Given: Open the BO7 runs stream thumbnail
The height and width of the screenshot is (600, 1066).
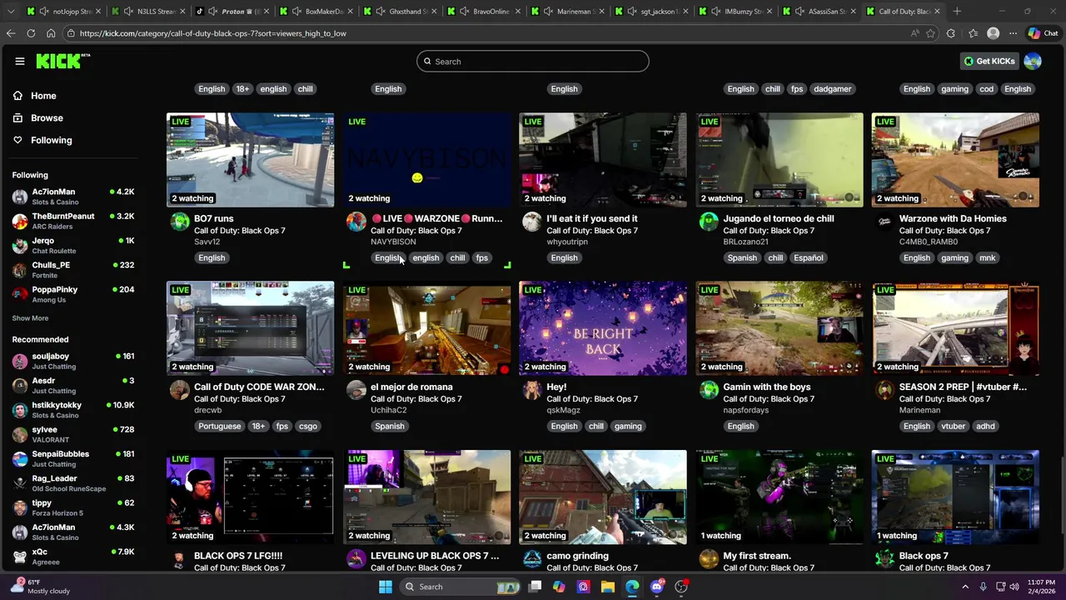Looking at the screenshot, I should point(250,160).
